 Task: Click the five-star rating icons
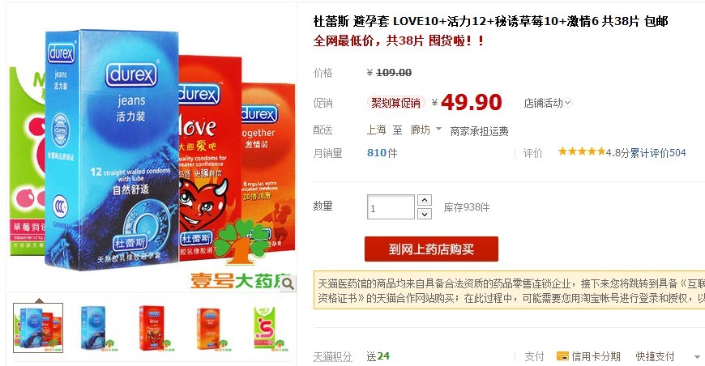[581, 151]
